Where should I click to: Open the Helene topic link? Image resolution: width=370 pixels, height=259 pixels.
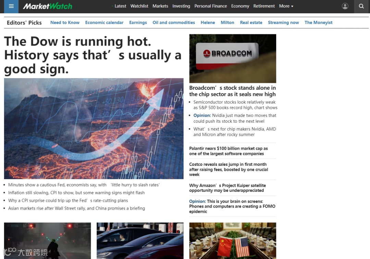[x=208, y=22]
